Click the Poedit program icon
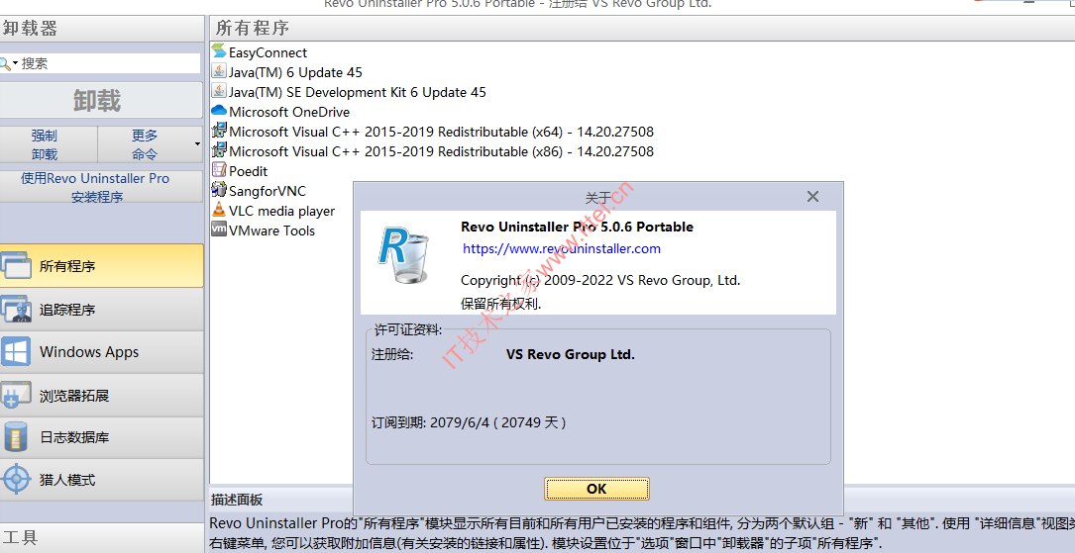This screenshot has height=553, width=1075. 219,170
